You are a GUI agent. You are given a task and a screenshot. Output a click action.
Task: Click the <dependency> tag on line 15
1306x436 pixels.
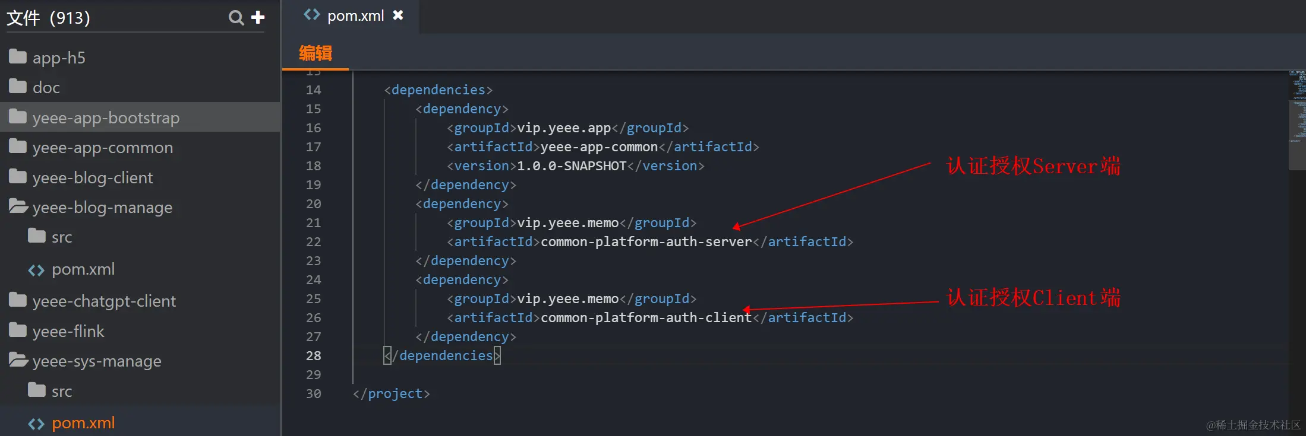tap(462, 109)
